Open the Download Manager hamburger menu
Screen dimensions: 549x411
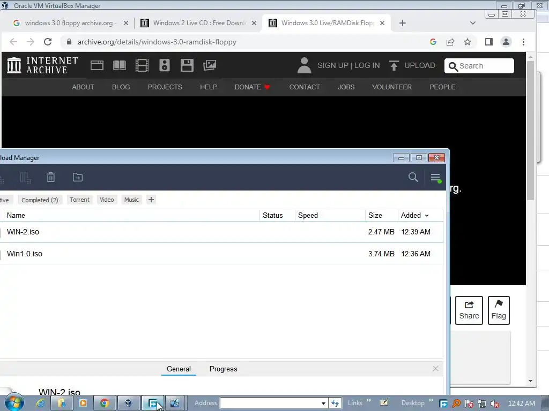coord(435,178)
